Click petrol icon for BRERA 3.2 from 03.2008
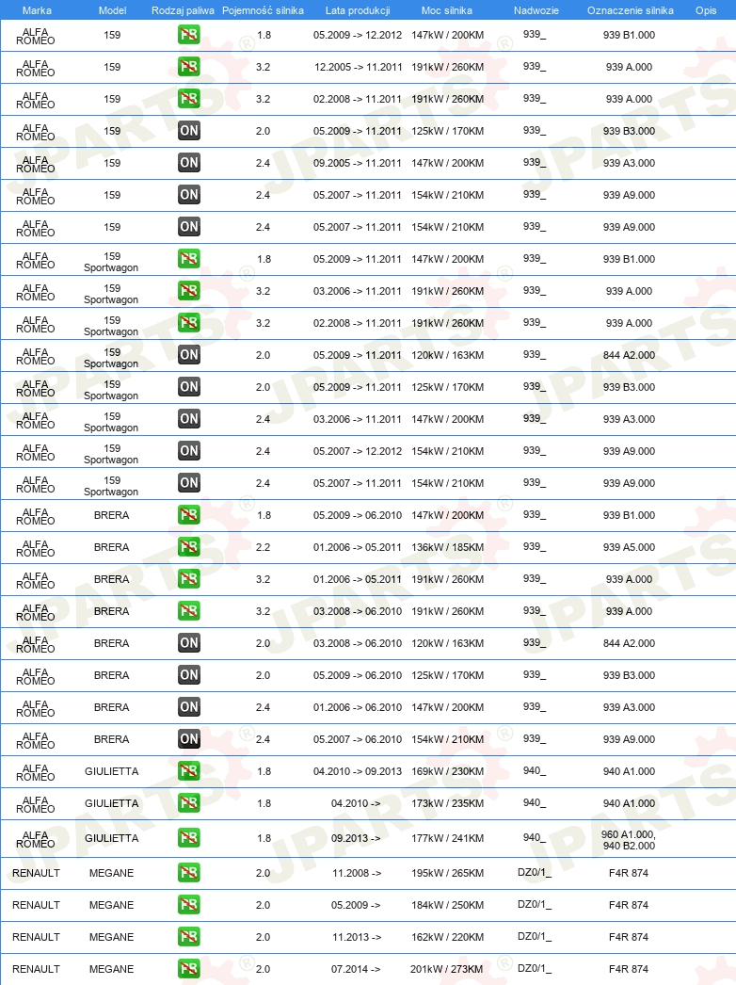 coord(189,611)
